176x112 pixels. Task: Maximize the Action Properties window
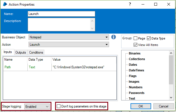click(x=156, y=4)
